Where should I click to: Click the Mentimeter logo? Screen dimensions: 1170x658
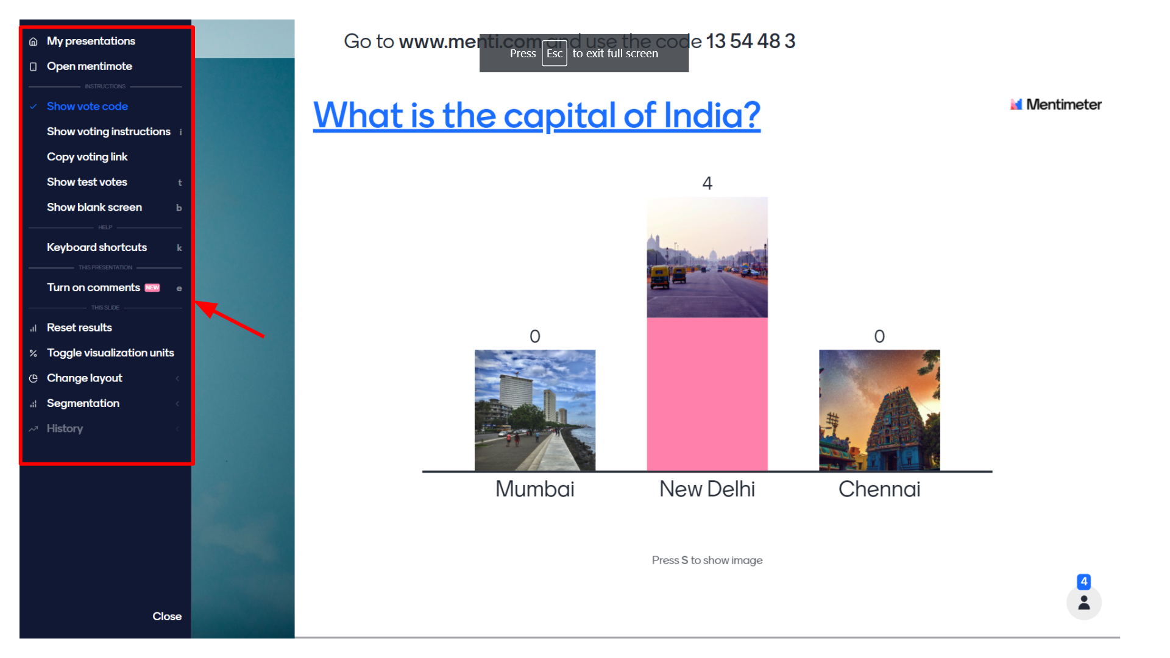1056,105
